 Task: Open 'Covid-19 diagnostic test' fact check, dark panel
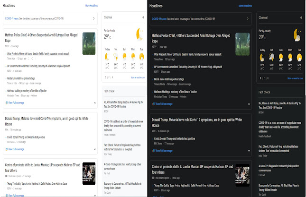[x=278, y=168]
